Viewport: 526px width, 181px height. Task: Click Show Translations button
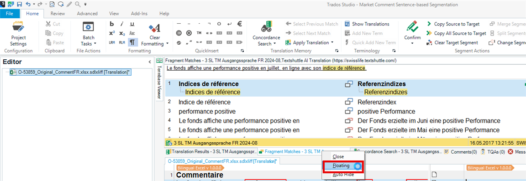pos(367,24)
